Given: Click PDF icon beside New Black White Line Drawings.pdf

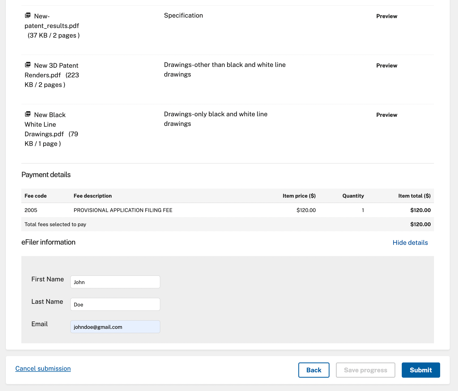Looking at the screenshot, I should point(28,114).
